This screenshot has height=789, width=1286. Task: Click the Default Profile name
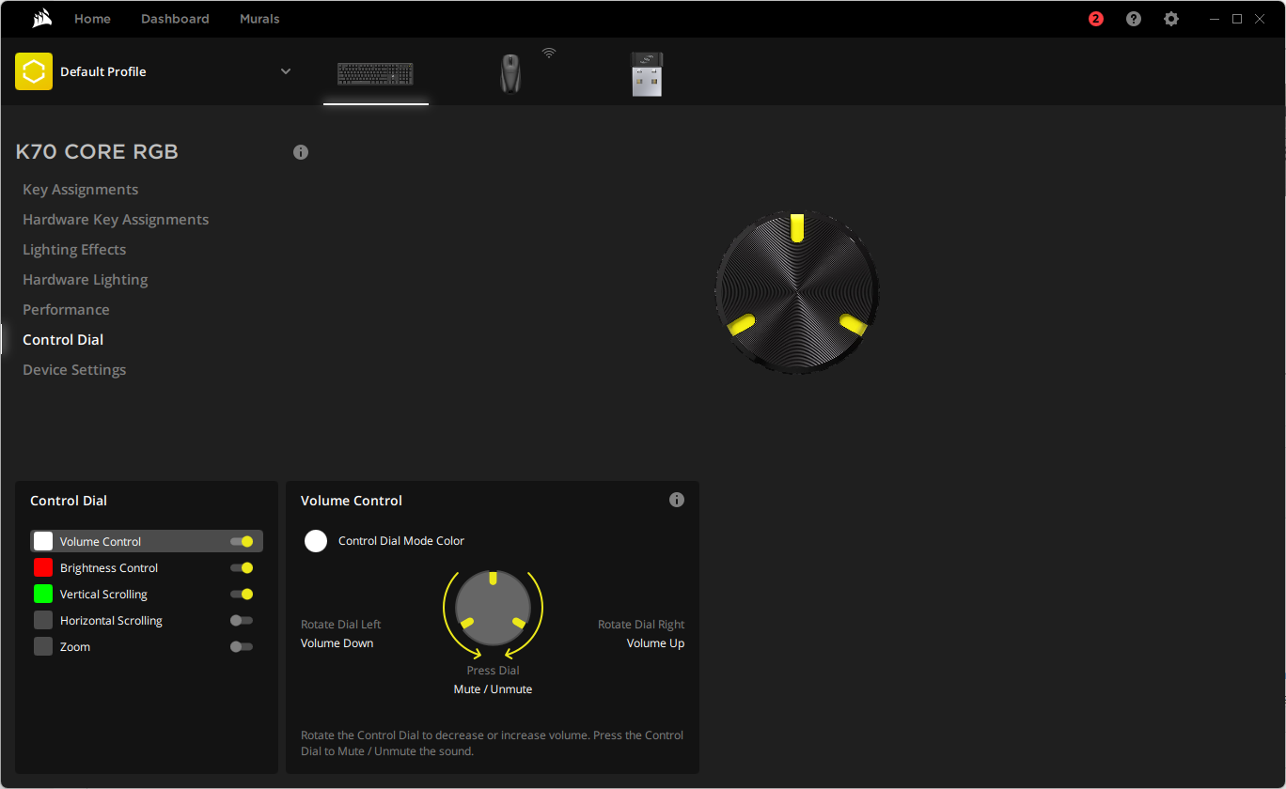(x=103, y=71)
